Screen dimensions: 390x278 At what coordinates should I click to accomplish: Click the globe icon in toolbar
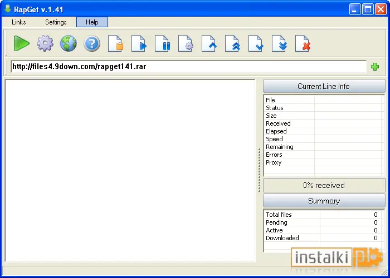(68, 43)
